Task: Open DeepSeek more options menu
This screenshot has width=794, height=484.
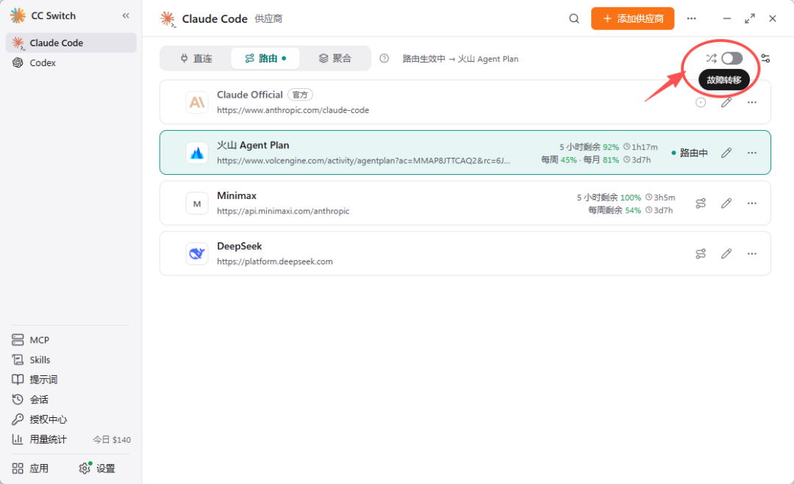Action: (x=752, y=254)
